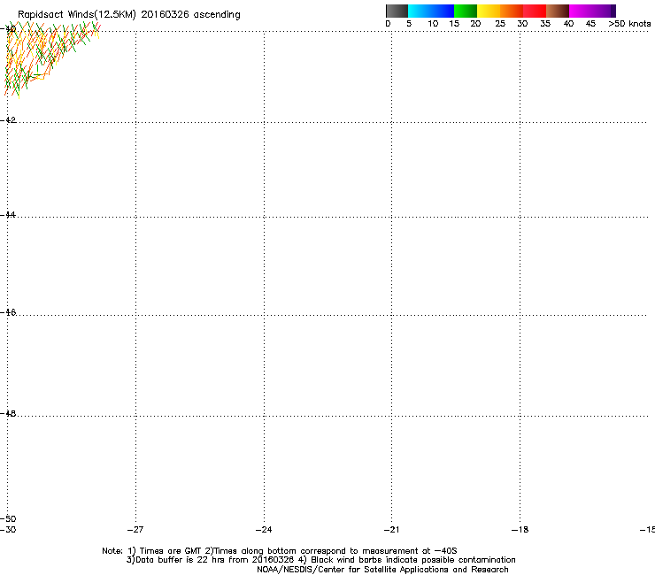Click the cyan-blue 5-15 knots color band
The height and width of the screenshot is (575, 655).
[x=431, y=11]
